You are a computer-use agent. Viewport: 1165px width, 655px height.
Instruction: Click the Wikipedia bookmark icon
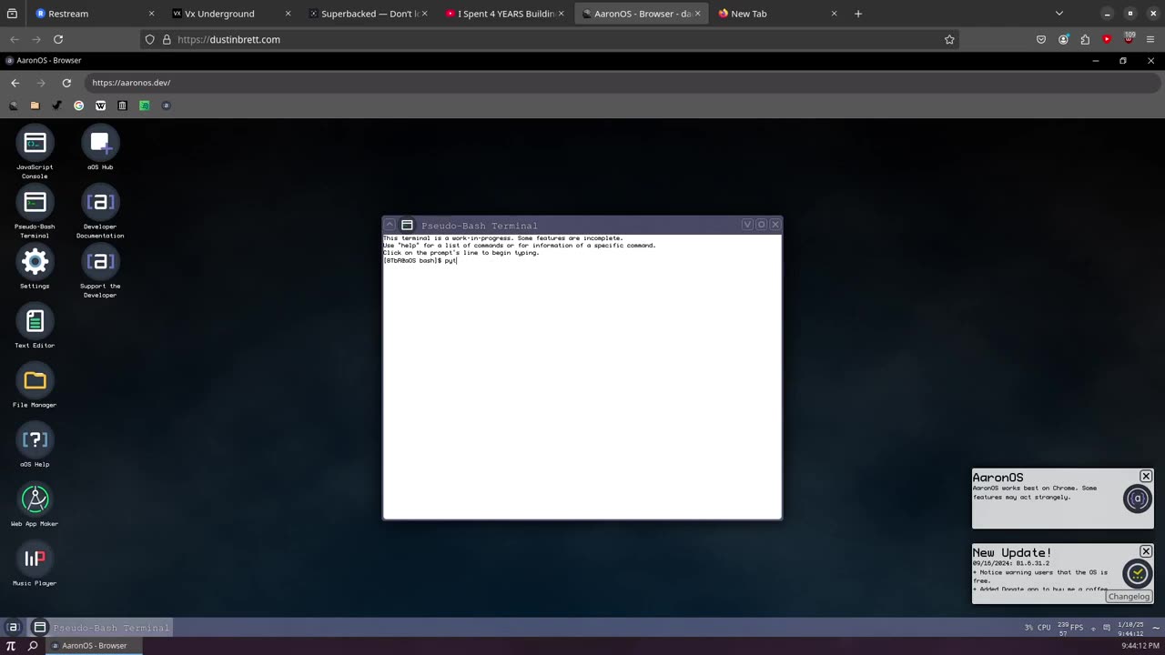coord(100,106)
